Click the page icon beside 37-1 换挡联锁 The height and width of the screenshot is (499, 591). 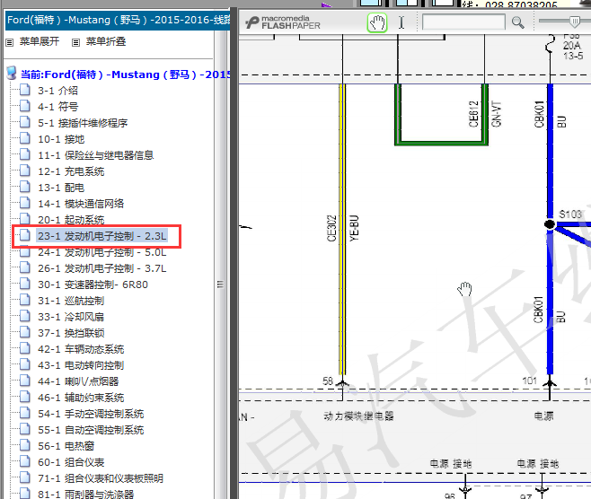click(25, 332)
